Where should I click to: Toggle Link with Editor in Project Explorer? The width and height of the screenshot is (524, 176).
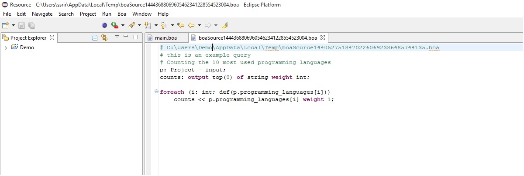click(104, 37)
